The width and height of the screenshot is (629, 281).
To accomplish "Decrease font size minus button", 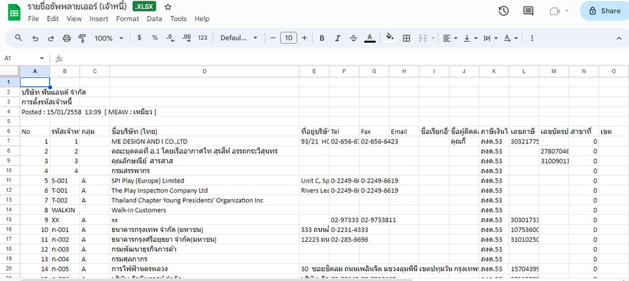I will (273, 38).
